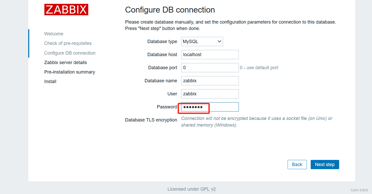Click the Pre-installation summary sidebar item
This screenshot has height=194, width=372.
pyautogui.click(x=70, y=72)
